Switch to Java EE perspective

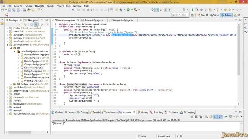[x=203, y=15]
